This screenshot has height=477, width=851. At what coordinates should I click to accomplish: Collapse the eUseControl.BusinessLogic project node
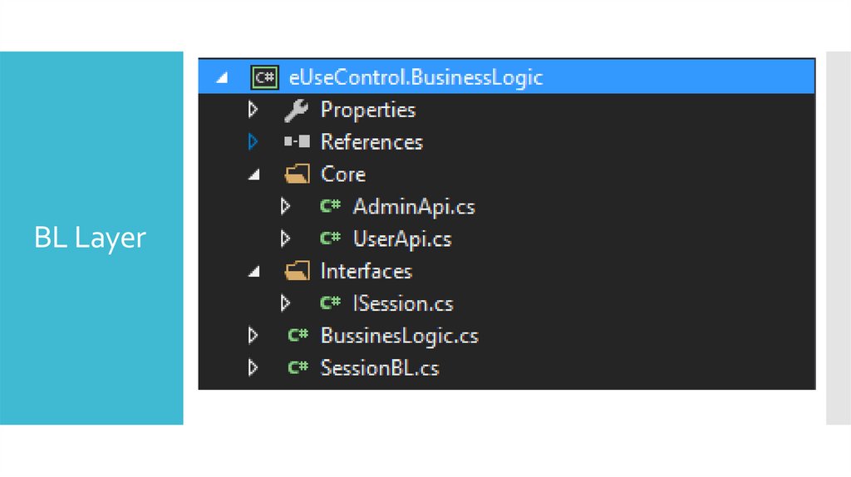point(221,78)
